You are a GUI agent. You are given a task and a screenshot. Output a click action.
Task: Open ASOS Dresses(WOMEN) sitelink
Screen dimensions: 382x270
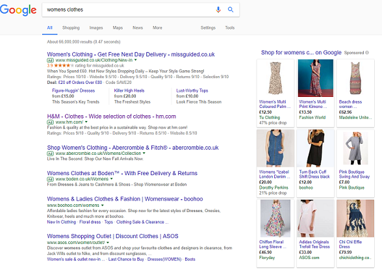pyautogui.click(x=164, y=260)
